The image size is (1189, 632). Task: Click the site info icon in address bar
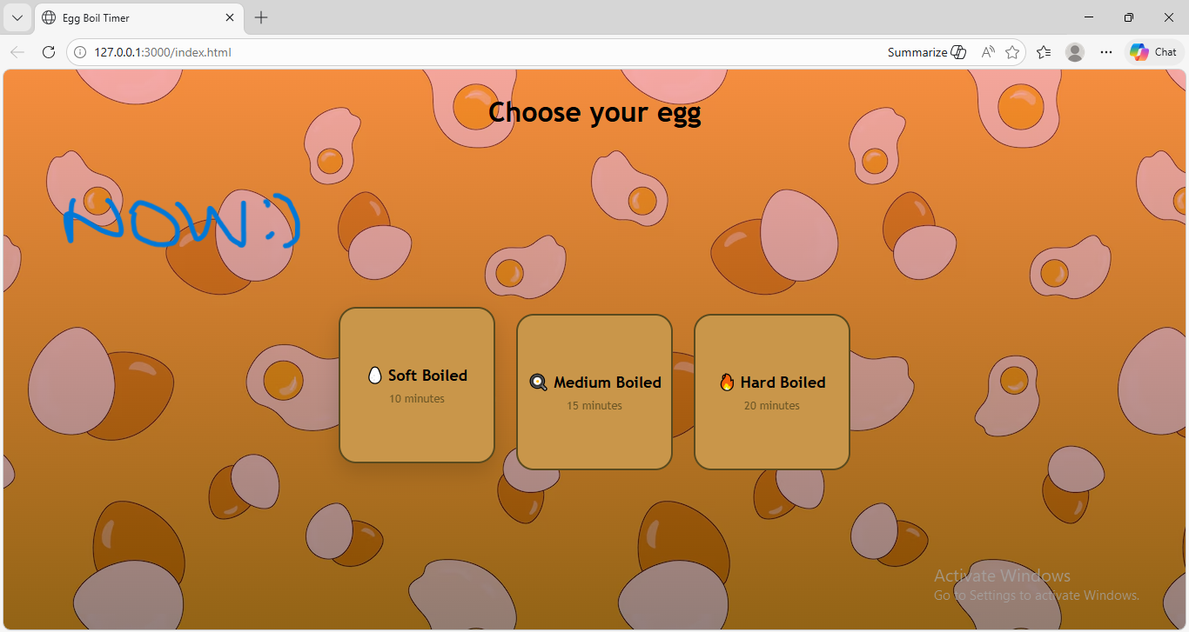[x=79, y=51]
